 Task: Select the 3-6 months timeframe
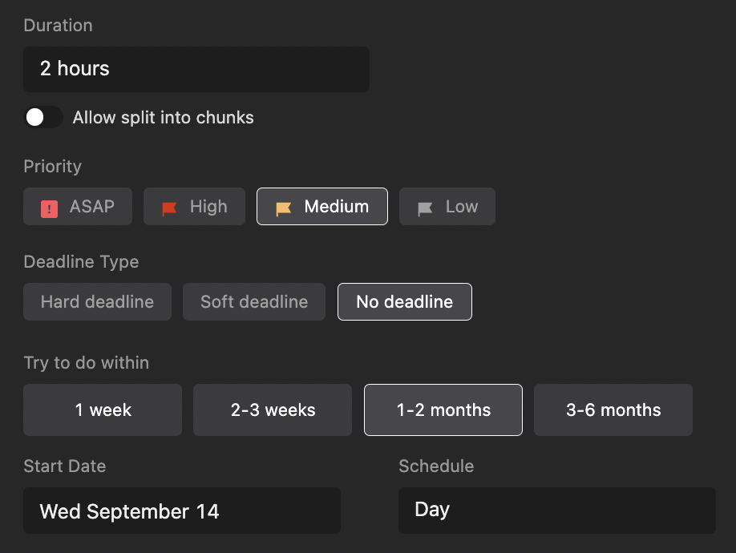click(613, 410)
